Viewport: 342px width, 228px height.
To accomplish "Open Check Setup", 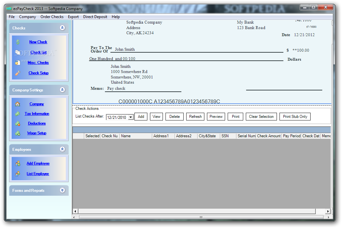I will tap(39, 73).
